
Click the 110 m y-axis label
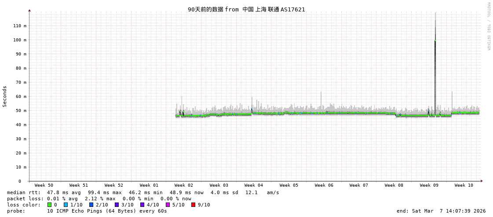pyautogui.click(x=20, y=26)
